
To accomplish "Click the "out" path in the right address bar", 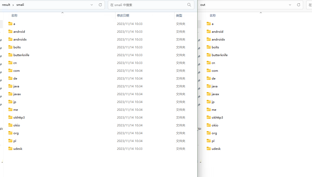I will pyautogui.click(x=203, y=5).
